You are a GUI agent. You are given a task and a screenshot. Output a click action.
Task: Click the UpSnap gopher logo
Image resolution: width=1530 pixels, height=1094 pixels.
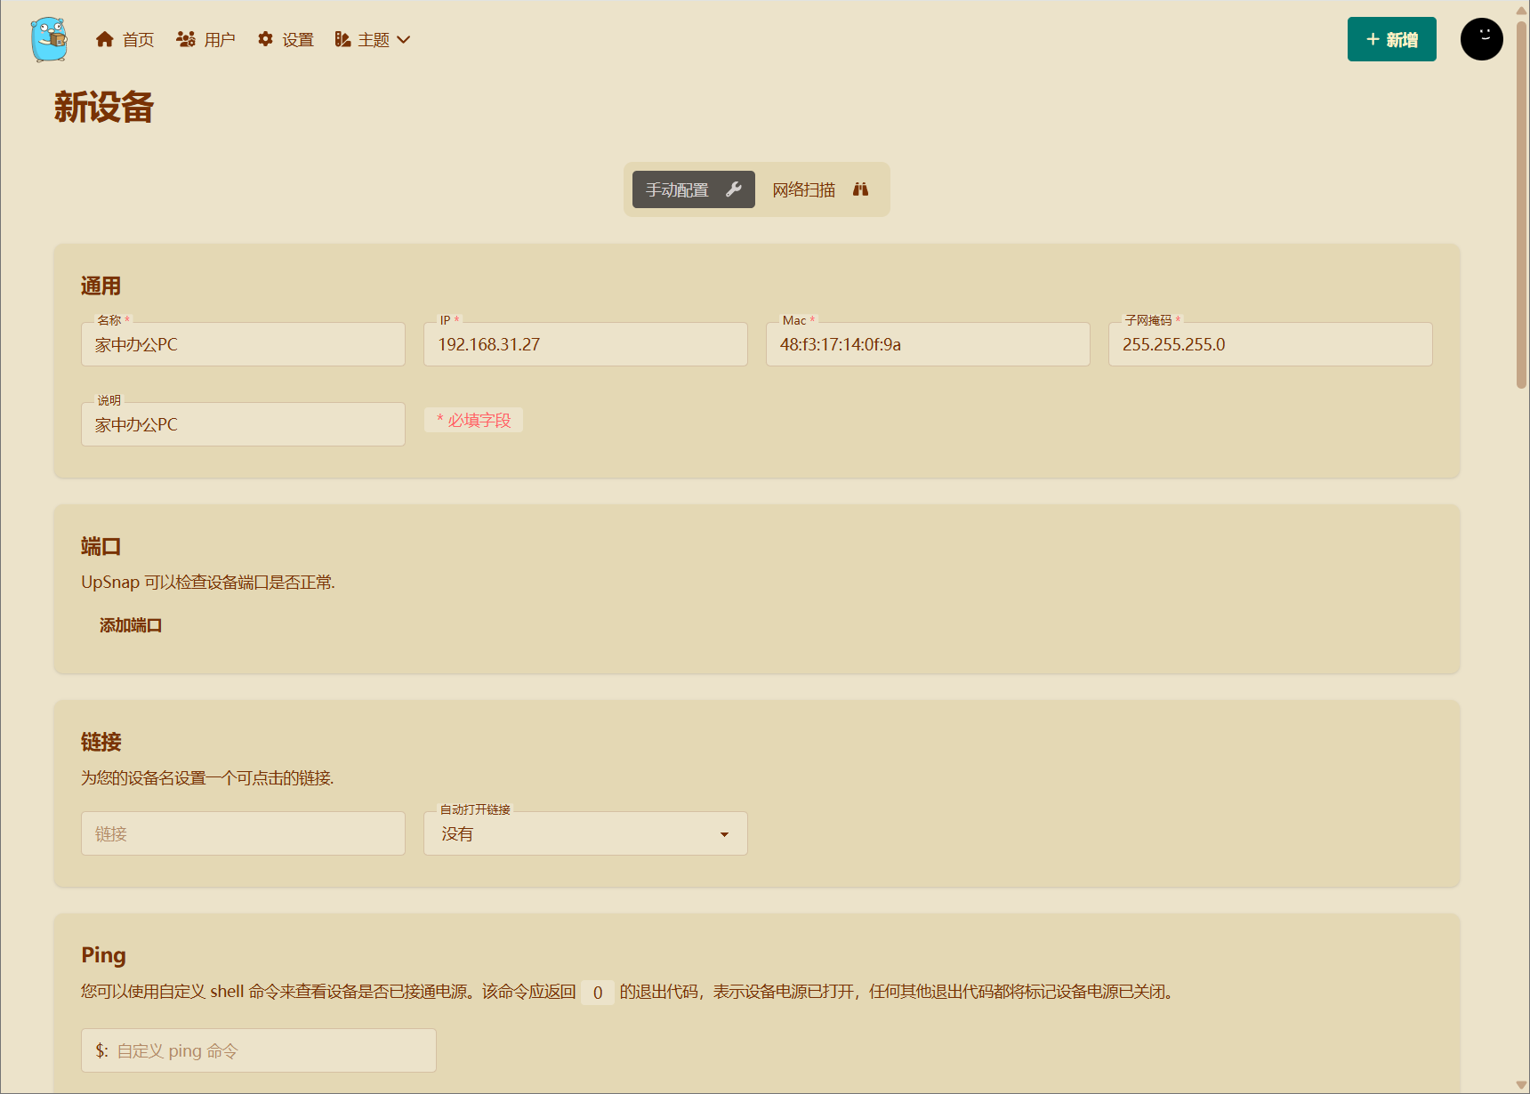(x=49, y=39)
